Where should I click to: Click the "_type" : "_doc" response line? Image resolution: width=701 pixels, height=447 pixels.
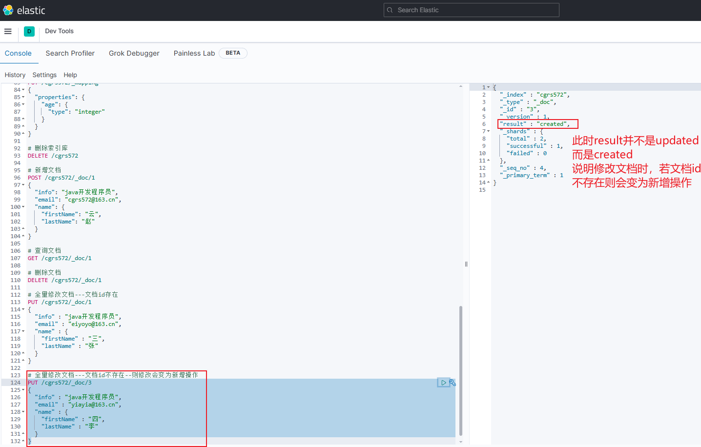tap(528, 102)
